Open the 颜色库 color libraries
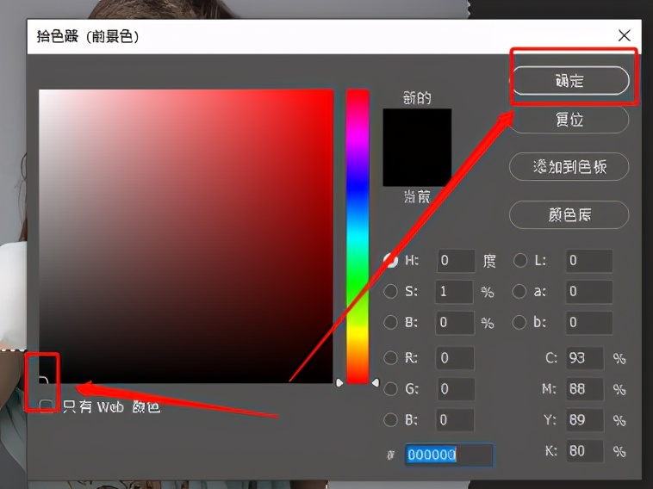 point(569,214)
